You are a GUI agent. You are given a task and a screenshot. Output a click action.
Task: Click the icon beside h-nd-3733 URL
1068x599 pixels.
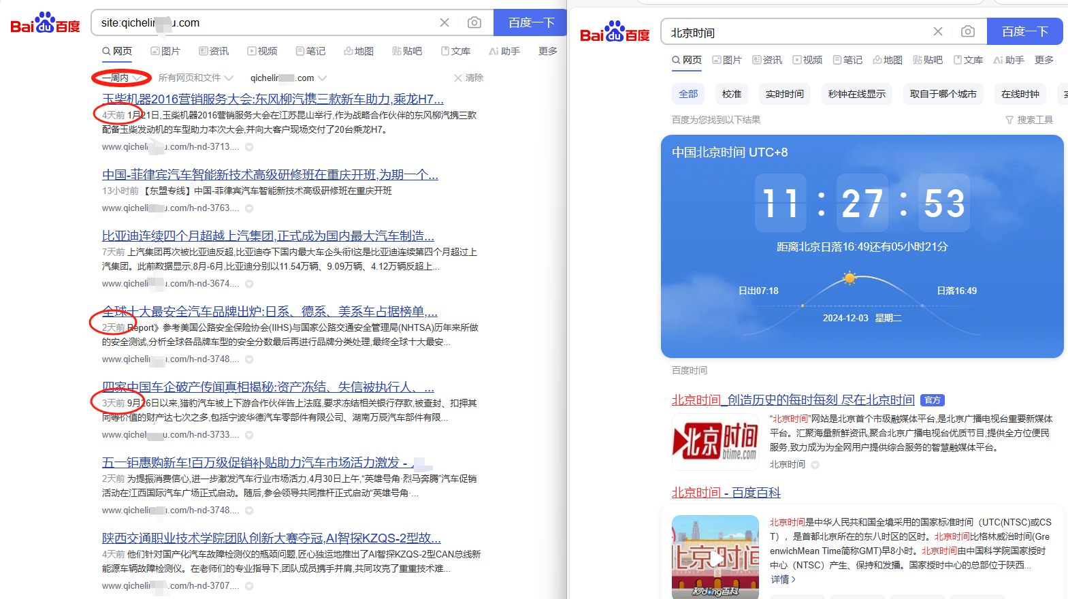(x=249, y=435)
